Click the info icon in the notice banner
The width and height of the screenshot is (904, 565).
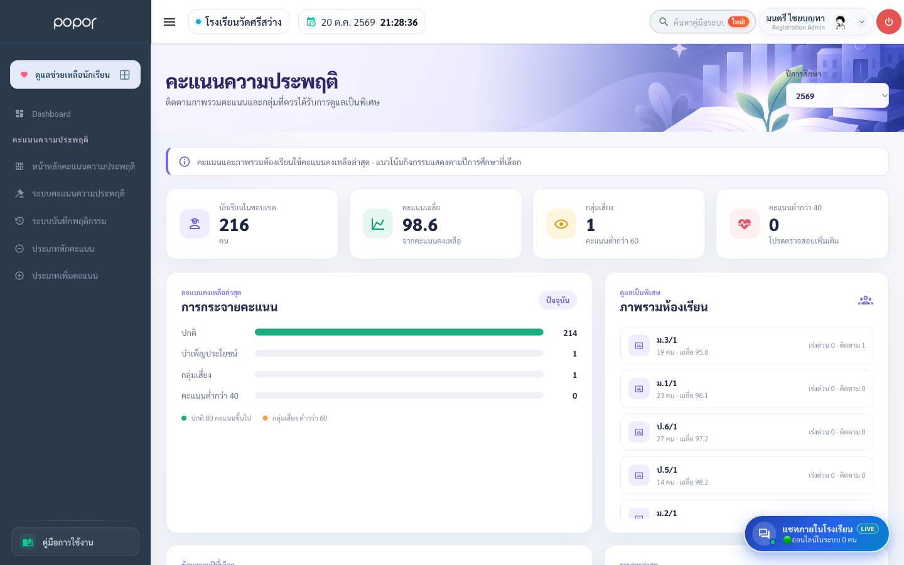coord(185,161)
